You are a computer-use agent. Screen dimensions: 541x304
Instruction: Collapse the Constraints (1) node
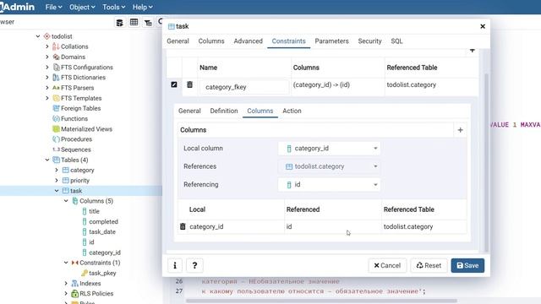coord(66,263)
